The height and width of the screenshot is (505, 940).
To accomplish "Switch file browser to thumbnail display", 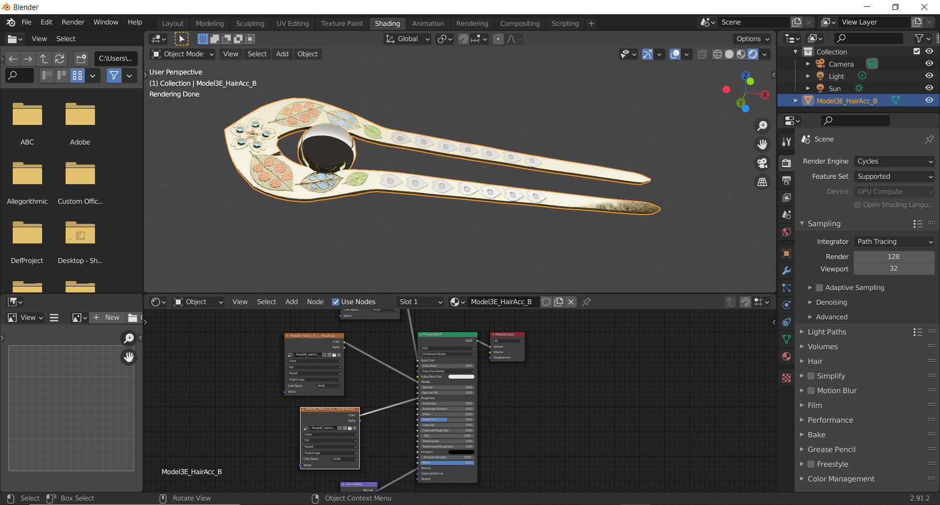I will pos(77,75).
